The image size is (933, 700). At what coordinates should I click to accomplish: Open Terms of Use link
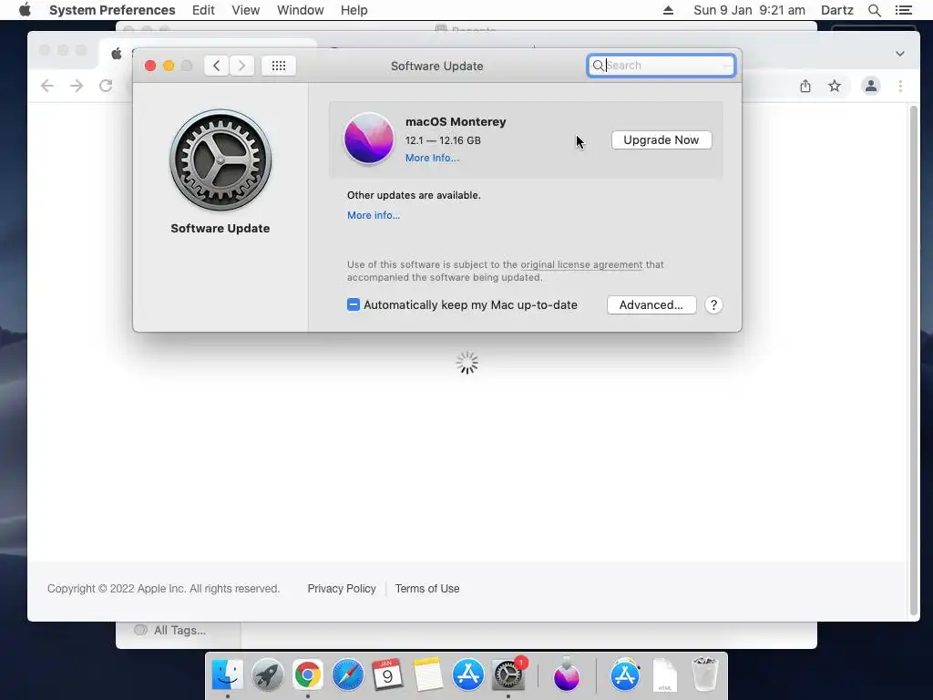[427, 588]
